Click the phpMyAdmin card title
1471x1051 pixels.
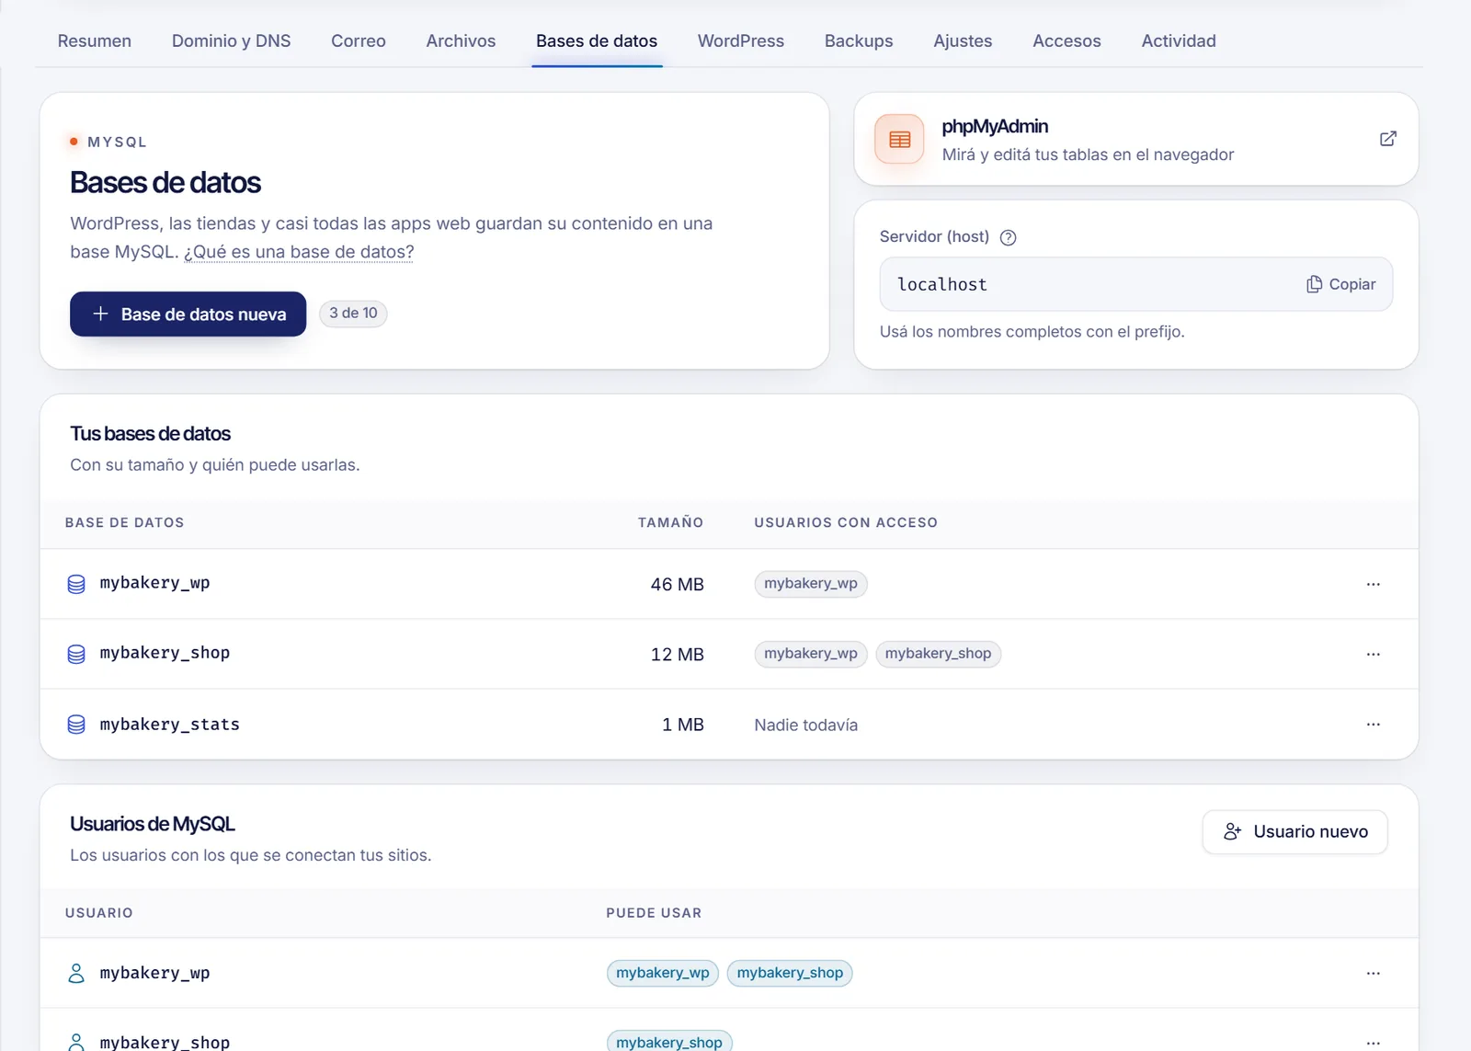995,126
